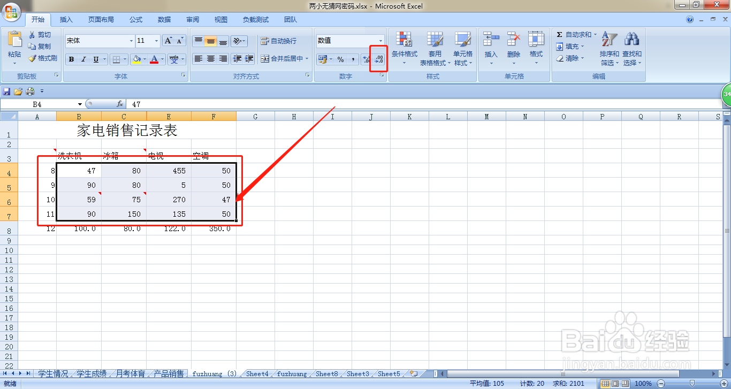
Task: Open Conditional Formatting (条件格式)
Action: coord(404,48)
